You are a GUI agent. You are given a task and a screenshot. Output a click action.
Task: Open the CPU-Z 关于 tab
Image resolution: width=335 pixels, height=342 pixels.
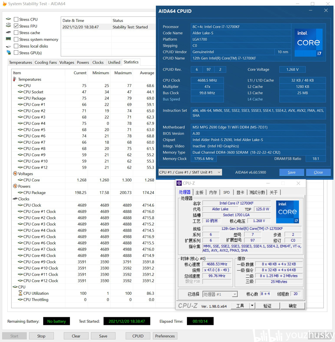274,192
